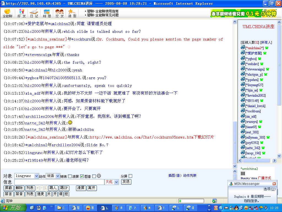Viewport: 282px width, 212px height.
Task: Switch to taskbar item labeled P.
Action: pos(133,208)
